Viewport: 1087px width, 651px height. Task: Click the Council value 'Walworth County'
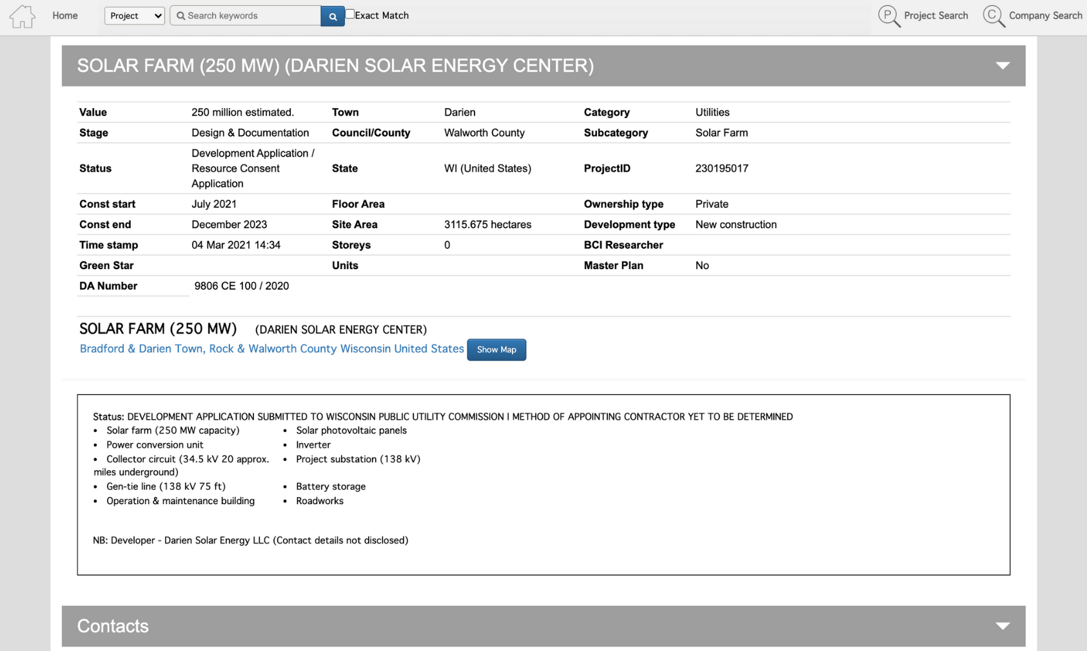pyautogui.click(x=484, y=133)
